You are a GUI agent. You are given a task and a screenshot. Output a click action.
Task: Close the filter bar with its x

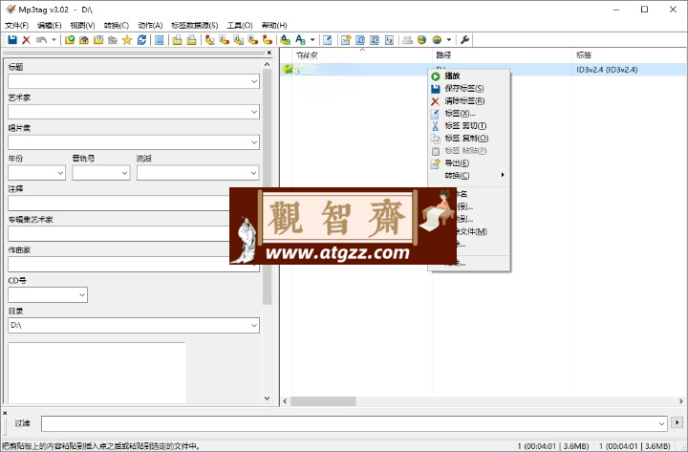(5, 413)
